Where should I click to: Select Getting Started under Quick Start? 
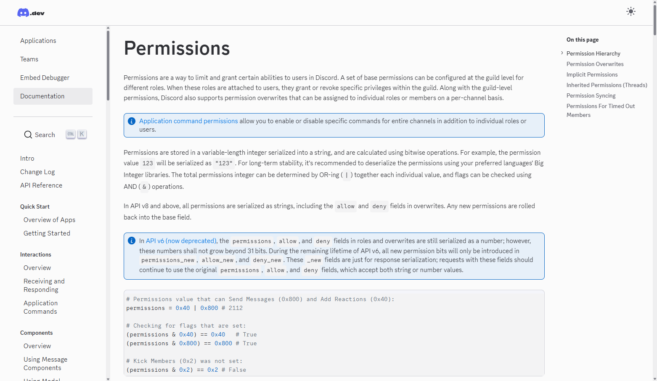click(x=47, y=233)
